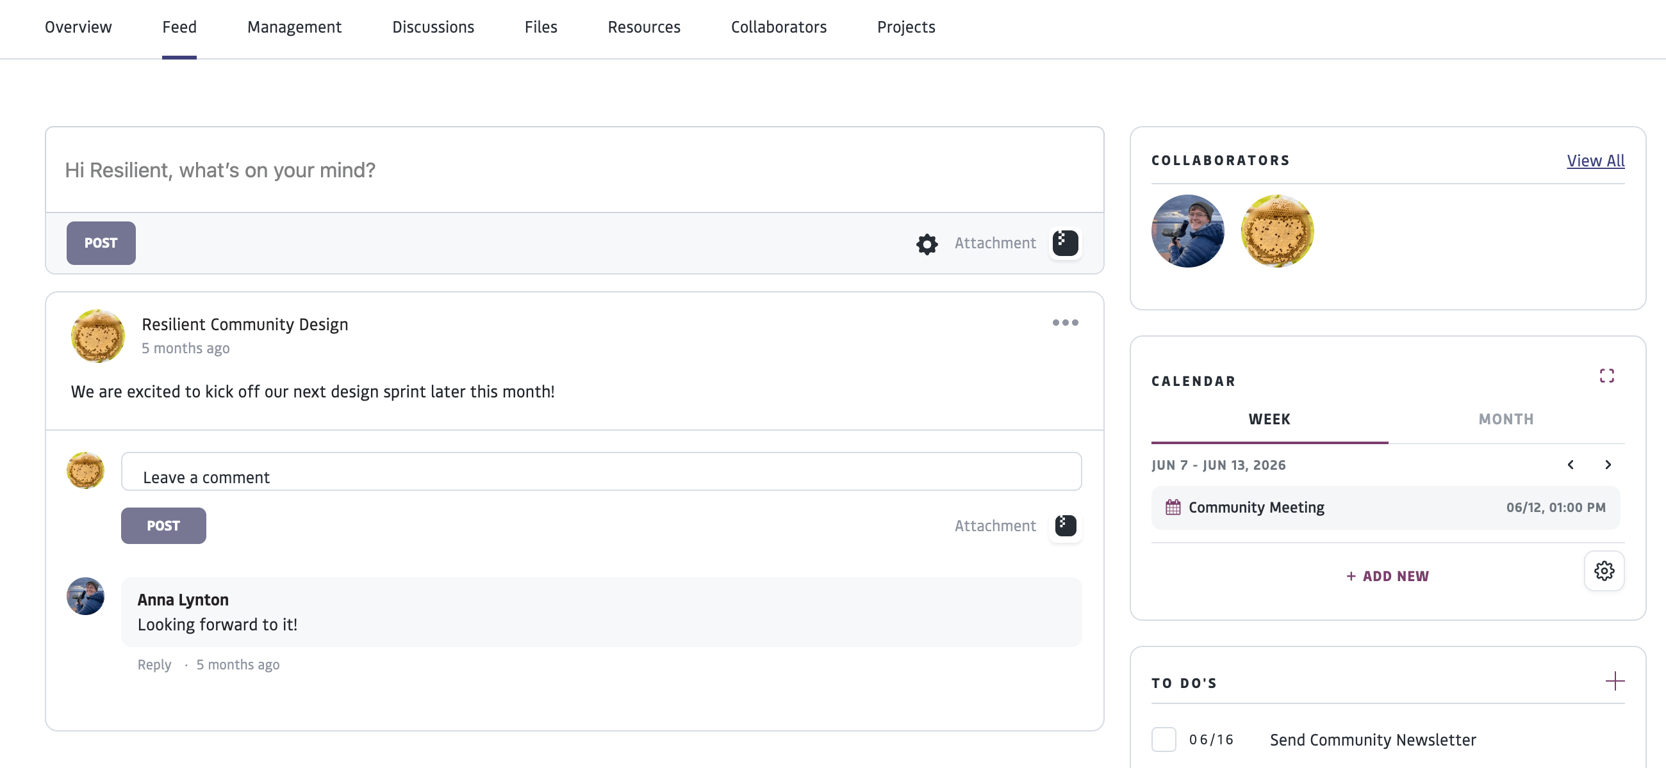This screenshot has width=1666, height=768.
Task: Click Resilient Community Design author name
Action: (x=245, y=324)
